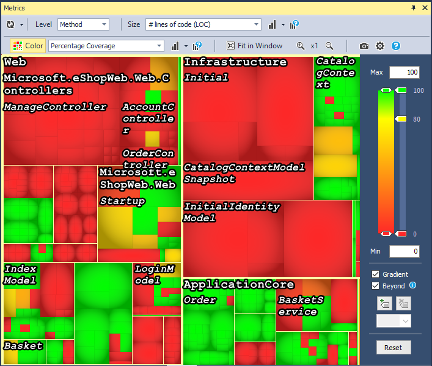
Task: Click the yellow 80 threshold slider handle
Action: [x=401, y=119]
